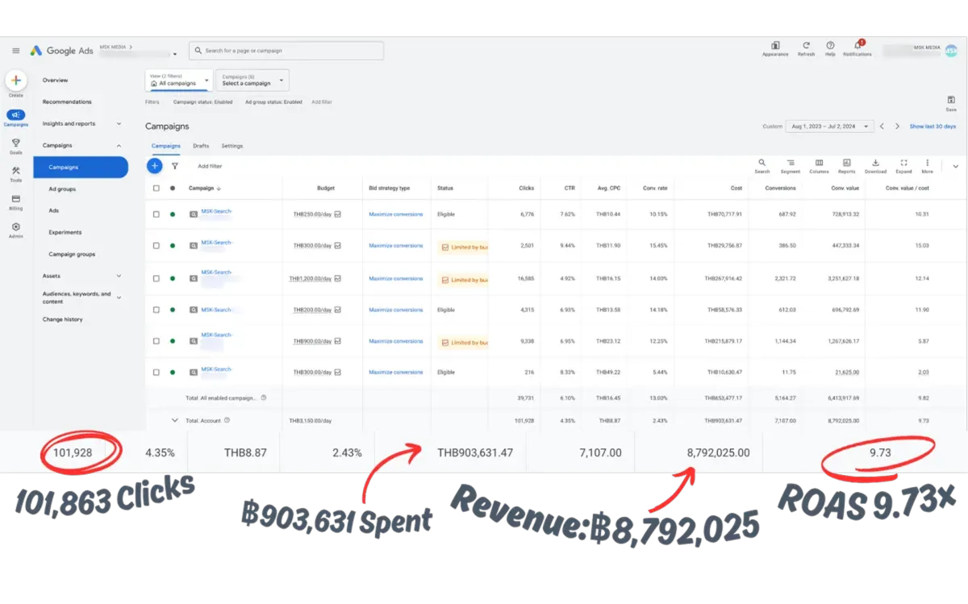Screen dimensions: 968x604
Task: Switch to the Drafts tab
Action: [x=201, y=146]
